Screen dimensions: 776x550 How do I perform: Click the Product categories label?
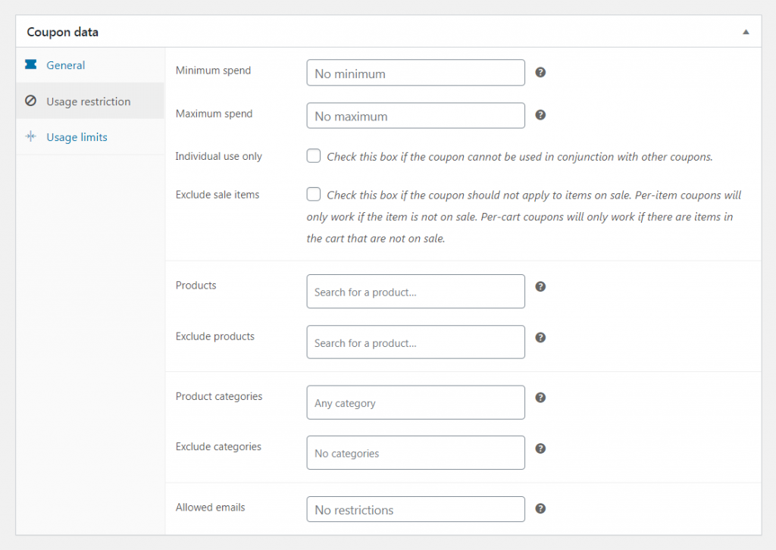pyautogui.click(x=219, y=397)
